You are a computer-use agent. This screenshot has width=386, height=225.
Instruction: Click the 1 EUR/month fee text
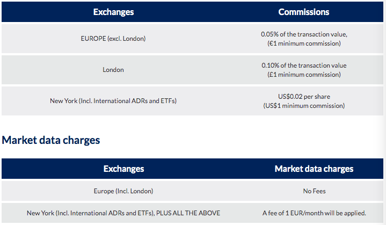314,213
